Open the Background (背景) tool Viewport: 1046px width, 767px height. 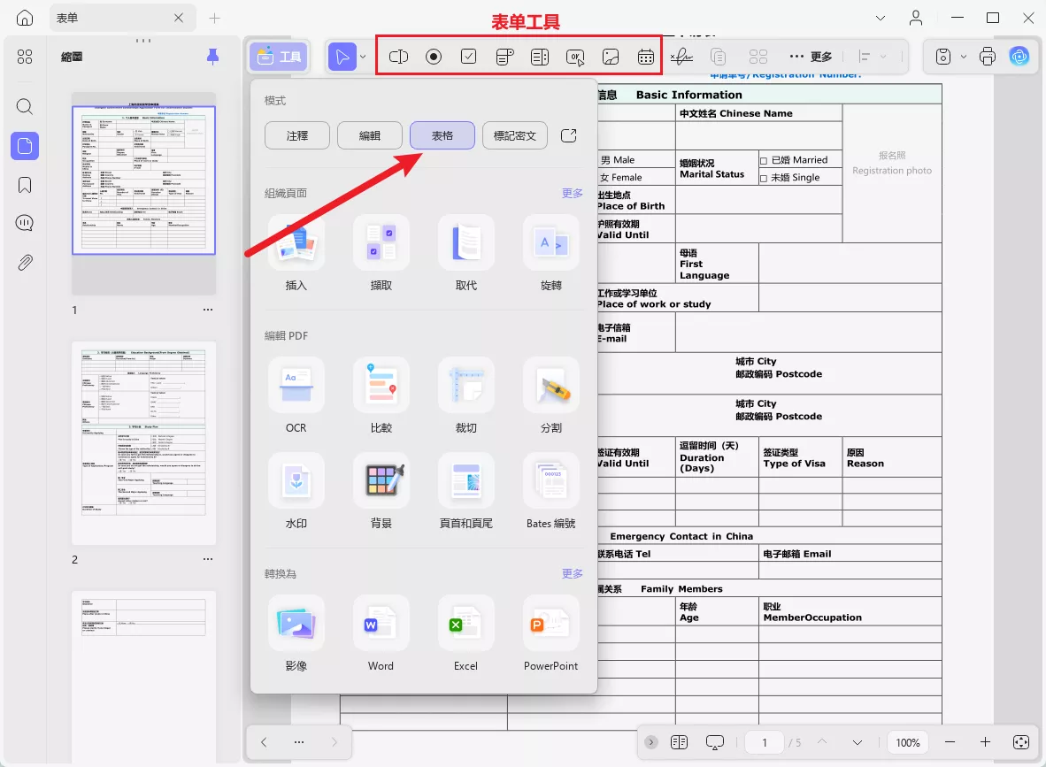[x=381, y=492]
